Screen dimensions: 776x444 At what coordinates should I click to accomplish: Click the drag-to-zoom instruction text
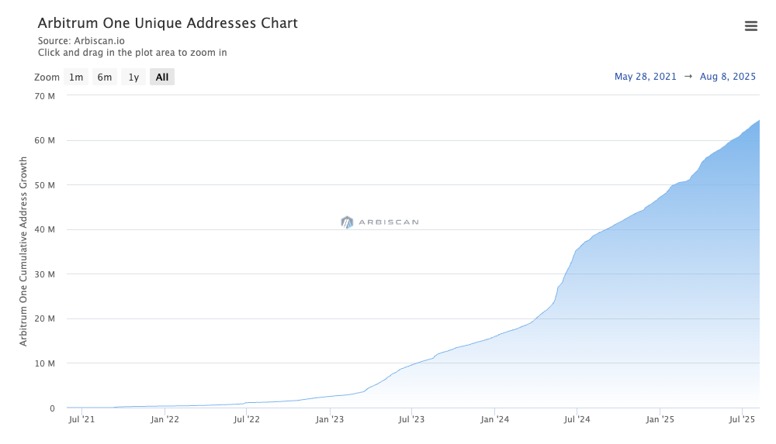[x=132, y=53]
